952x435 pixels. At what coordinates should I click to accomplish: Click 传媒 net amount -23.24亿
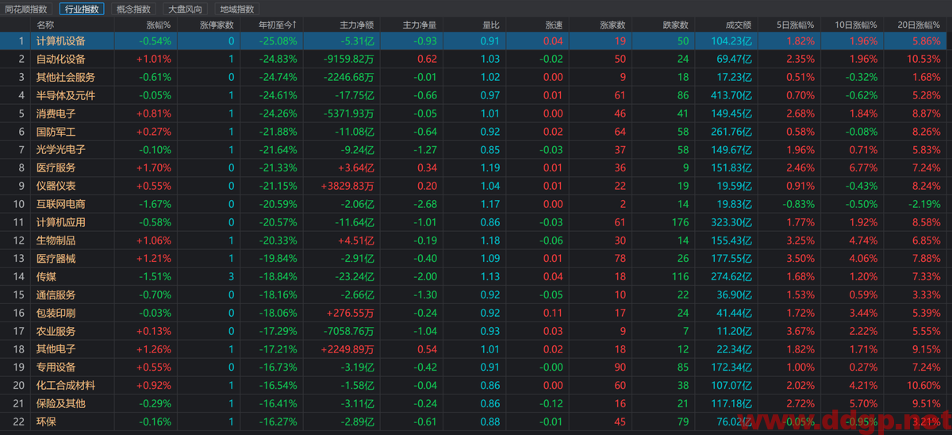point(355,276)
